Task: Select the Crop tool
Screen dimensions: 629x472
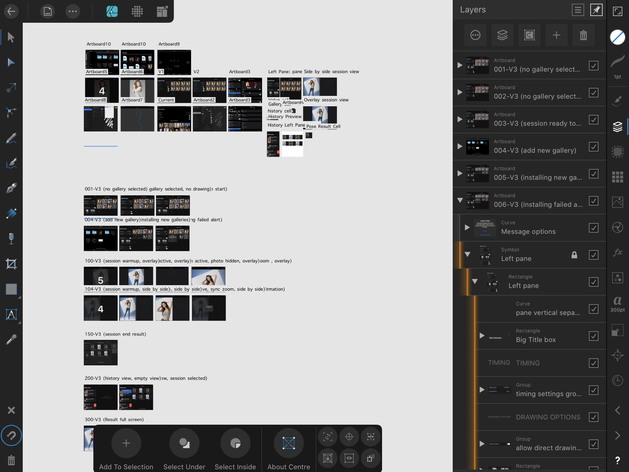Action: click(11, 264)
